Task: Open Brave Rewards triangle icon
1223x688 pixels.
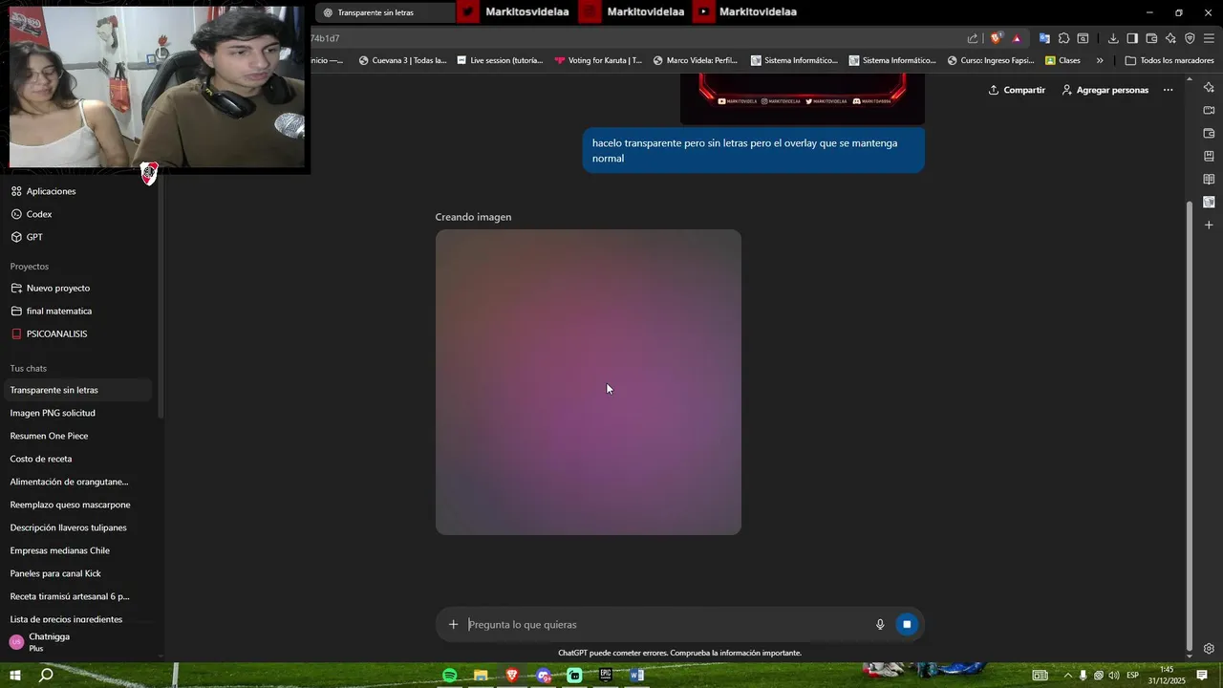Action: pyautogui.click(x=1017, y=38)
